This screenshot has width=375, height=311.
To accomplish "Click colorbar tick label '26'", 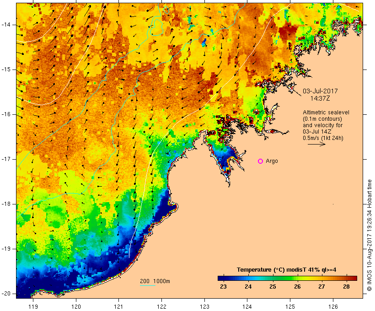I will click(298, 287).
